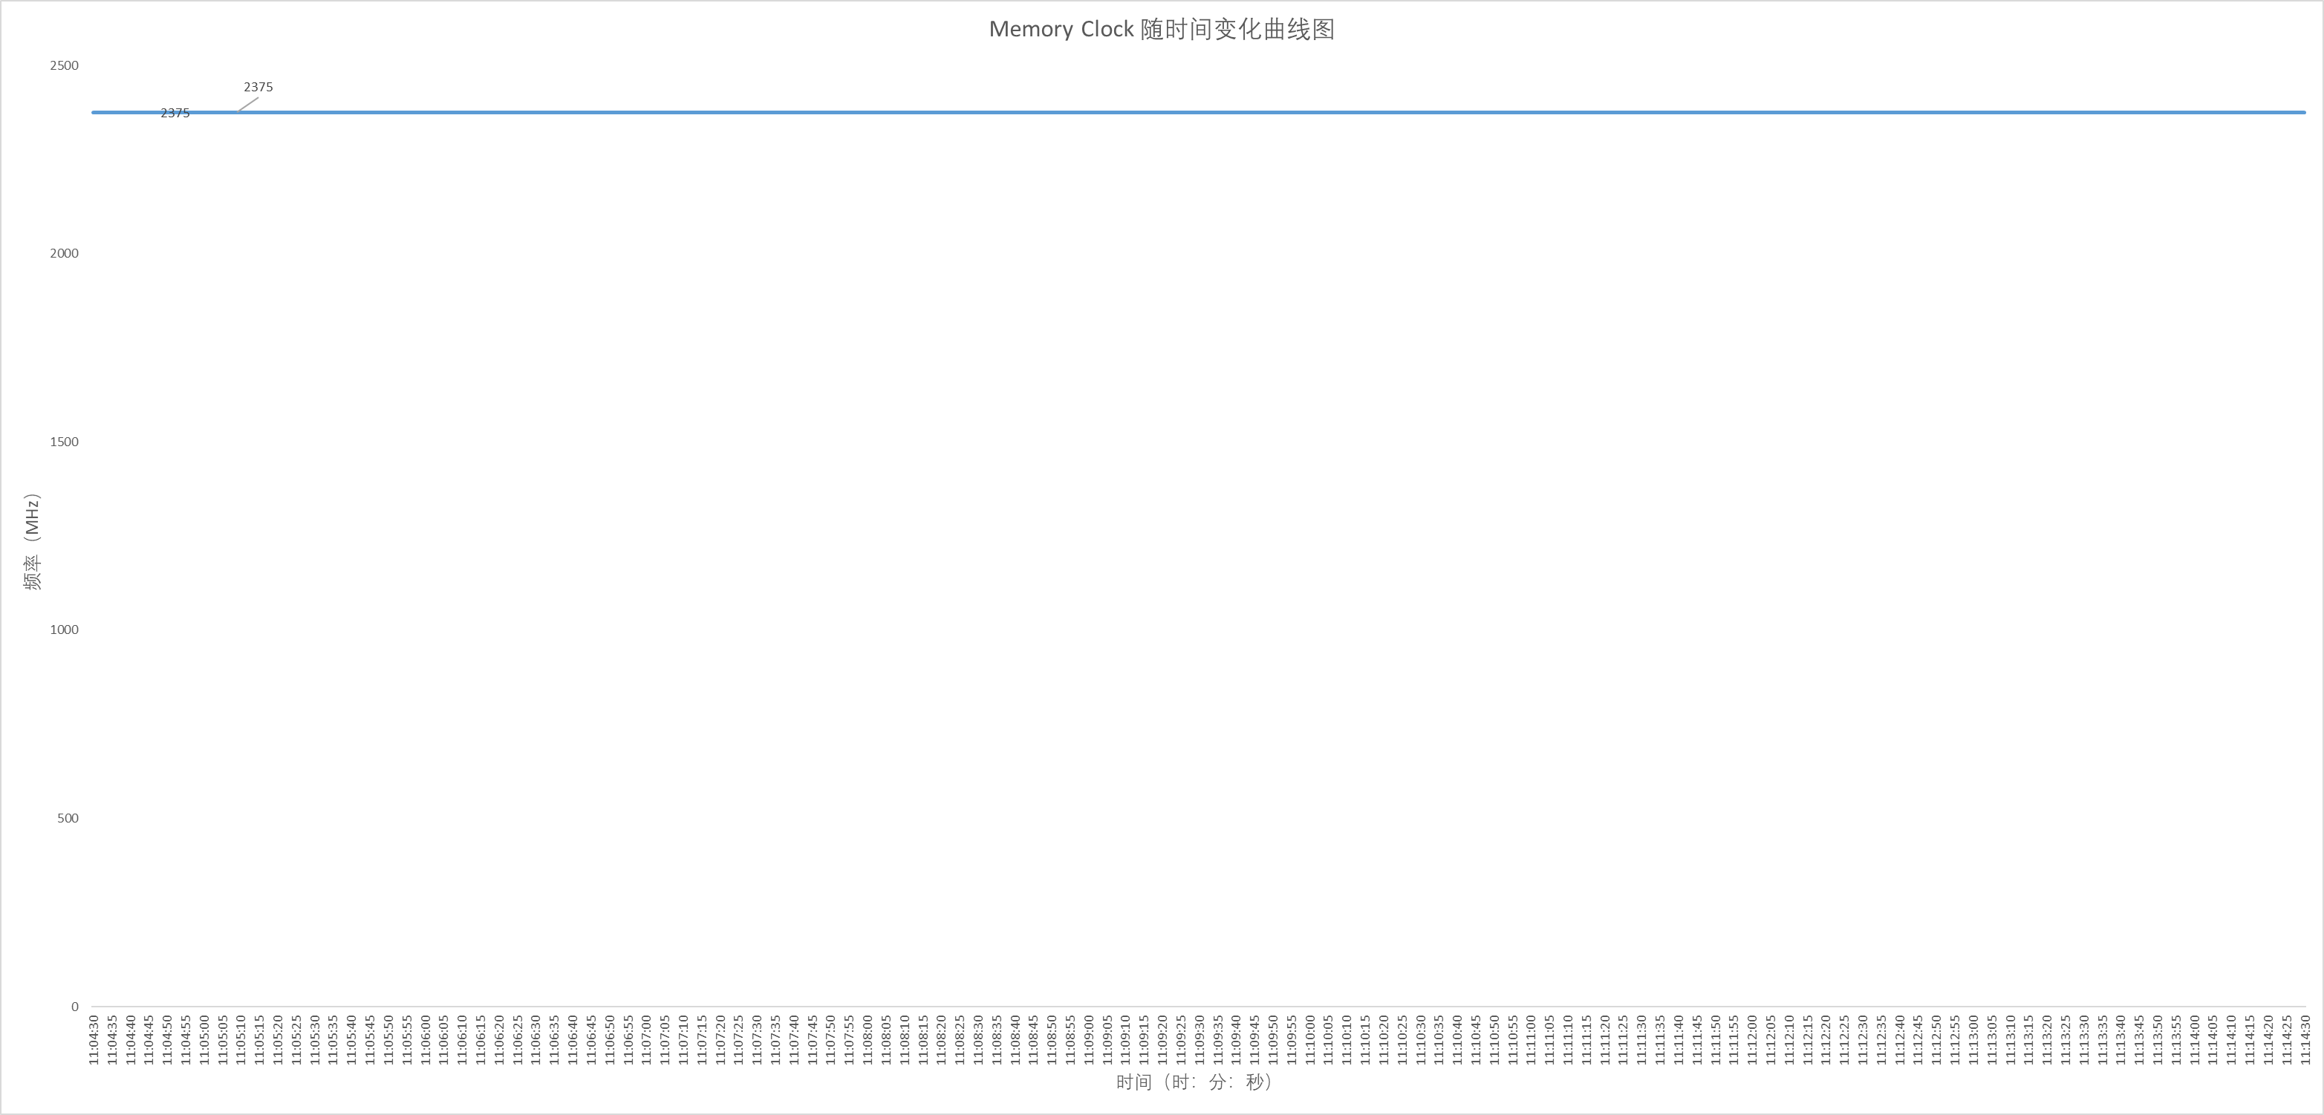The image size is (2324, 1115).
Task: Click the 500 y-axis tick label
Action: pos(68,819)
